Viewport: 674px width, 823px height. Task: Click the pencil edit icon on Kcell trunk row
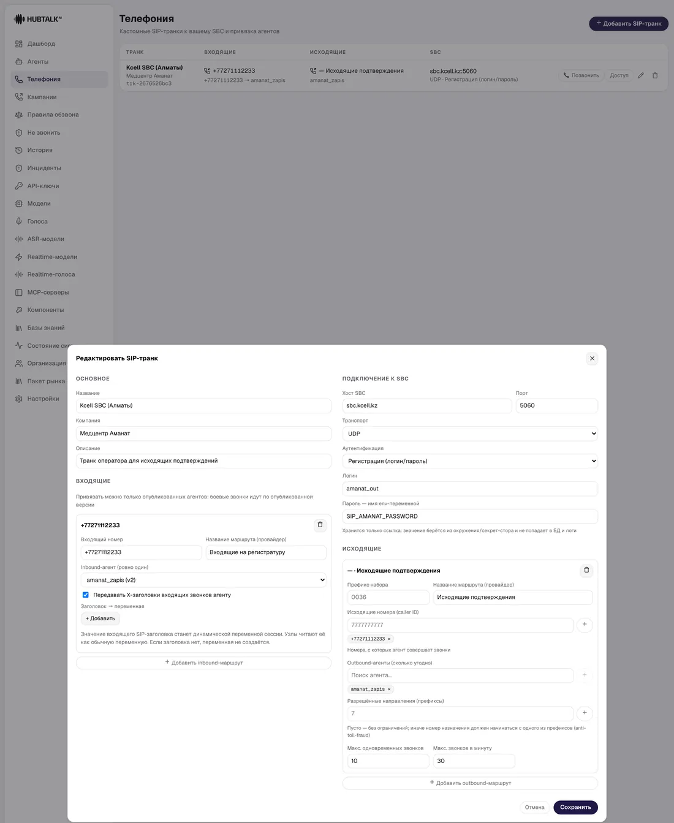pos(641,76)
